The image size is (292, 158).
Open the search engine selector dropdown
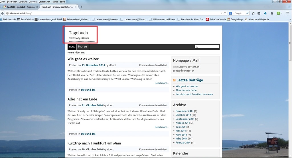click(233, 13)
